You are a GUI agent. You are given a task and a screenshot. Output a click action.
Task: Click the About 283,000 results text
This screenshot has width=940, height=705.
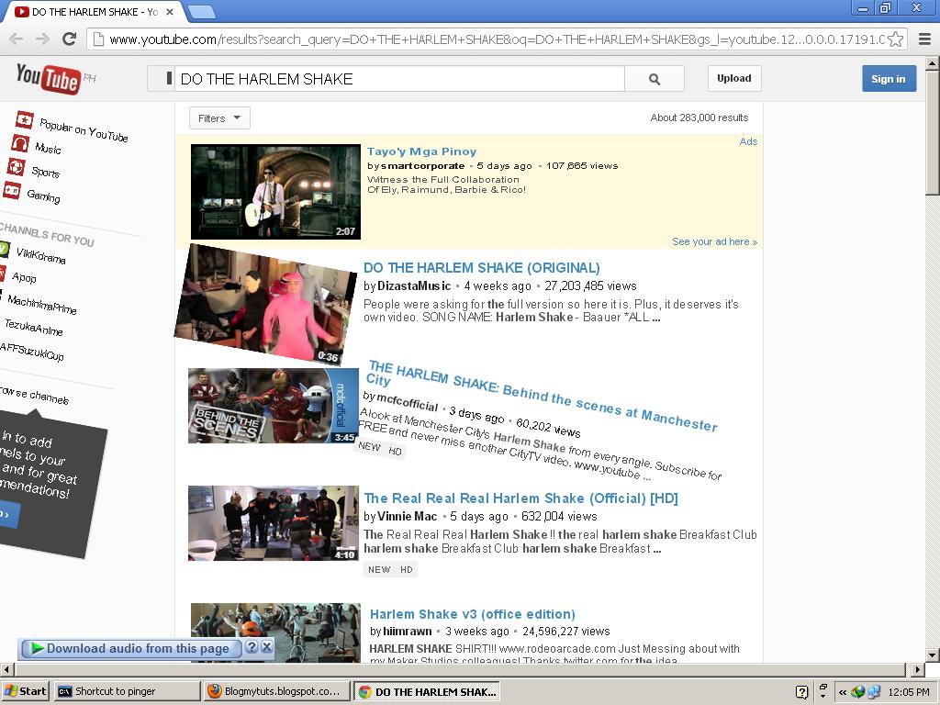point(699,117)
